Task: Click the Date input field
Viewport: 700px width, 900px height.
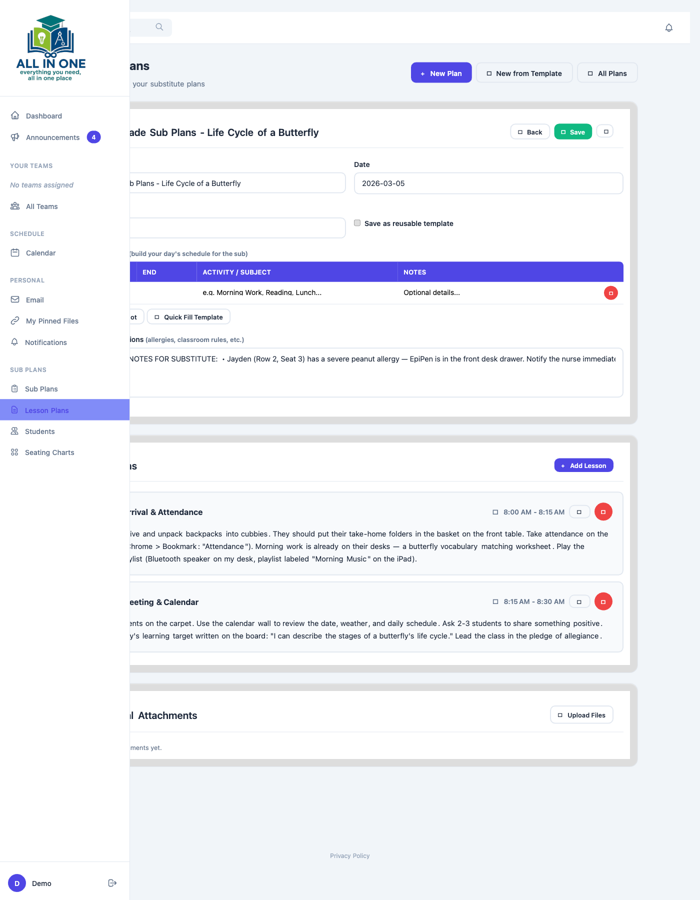Action: [488, 183]
